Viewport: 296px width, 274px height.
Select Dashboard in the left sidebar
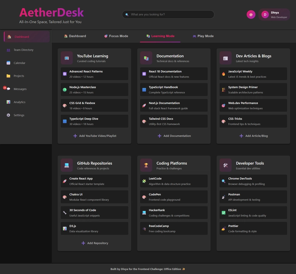click(x=27, y=37)
